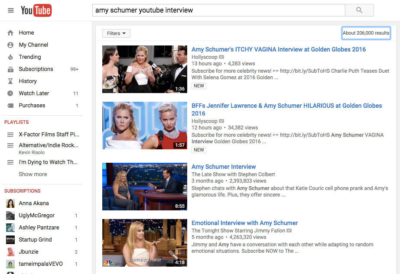Visit Hollyscoop channel under first result
Screen dimensions: 400x274
[205, 57]
